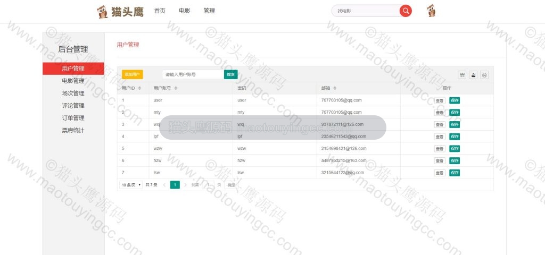The width and height of the screenshot is (545, 255).
Task: Select 票房统计 in the sidebar
Action: coord(73,131)
